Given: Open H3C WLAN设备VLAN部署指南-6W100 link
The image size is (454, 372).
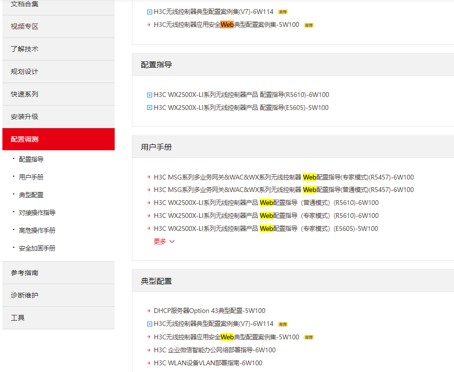Looking at the screenshot, I should tap(208, 363).
